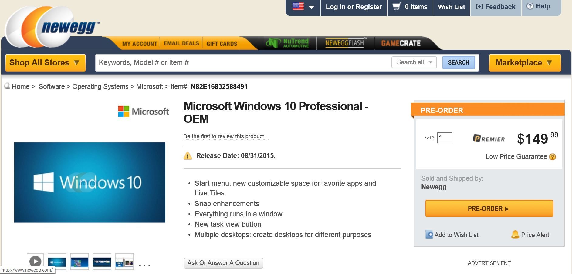
Task: Open Operating Systems breadcrumb link
Action: click(x=100, y=87)
